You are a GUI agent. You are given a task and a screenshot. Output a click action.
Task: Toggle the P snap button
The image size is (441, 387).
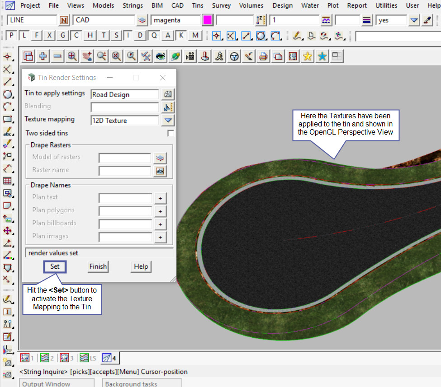[x=11, y=36]
